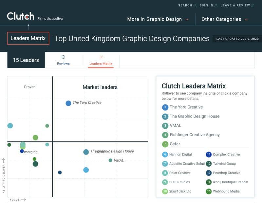Click the VMAL dot on the matrix
262x203 pixels.
tap(110, 160)
